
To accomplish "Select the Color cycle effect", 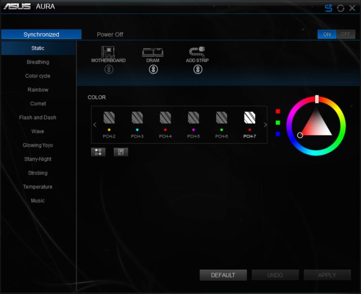I will [x=38, y=76].
